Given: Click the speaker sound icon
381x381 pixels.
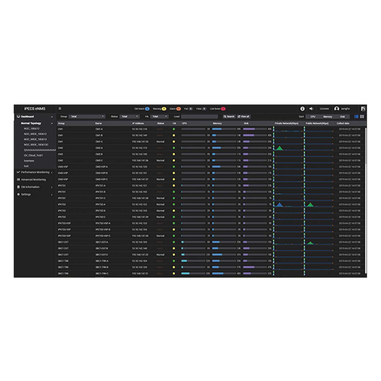Looking at the screenshot, I should pyautogui.click(x=311, y=109).
